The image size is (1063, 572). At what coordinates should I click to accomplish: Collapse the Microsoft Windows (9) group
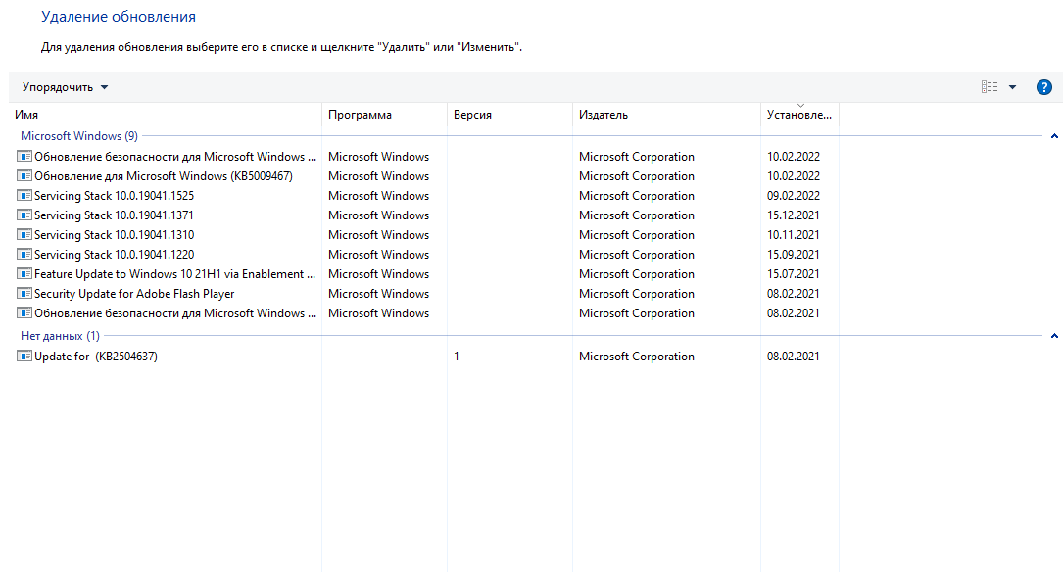coord(1054,136)
